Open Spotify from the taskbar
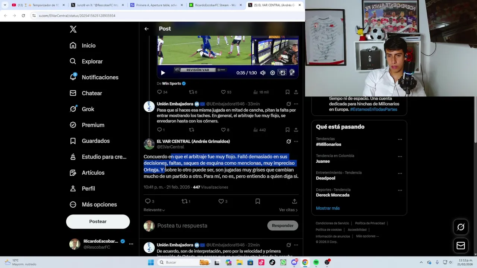This screenshot has height=268, width=477. click(316, 262)
